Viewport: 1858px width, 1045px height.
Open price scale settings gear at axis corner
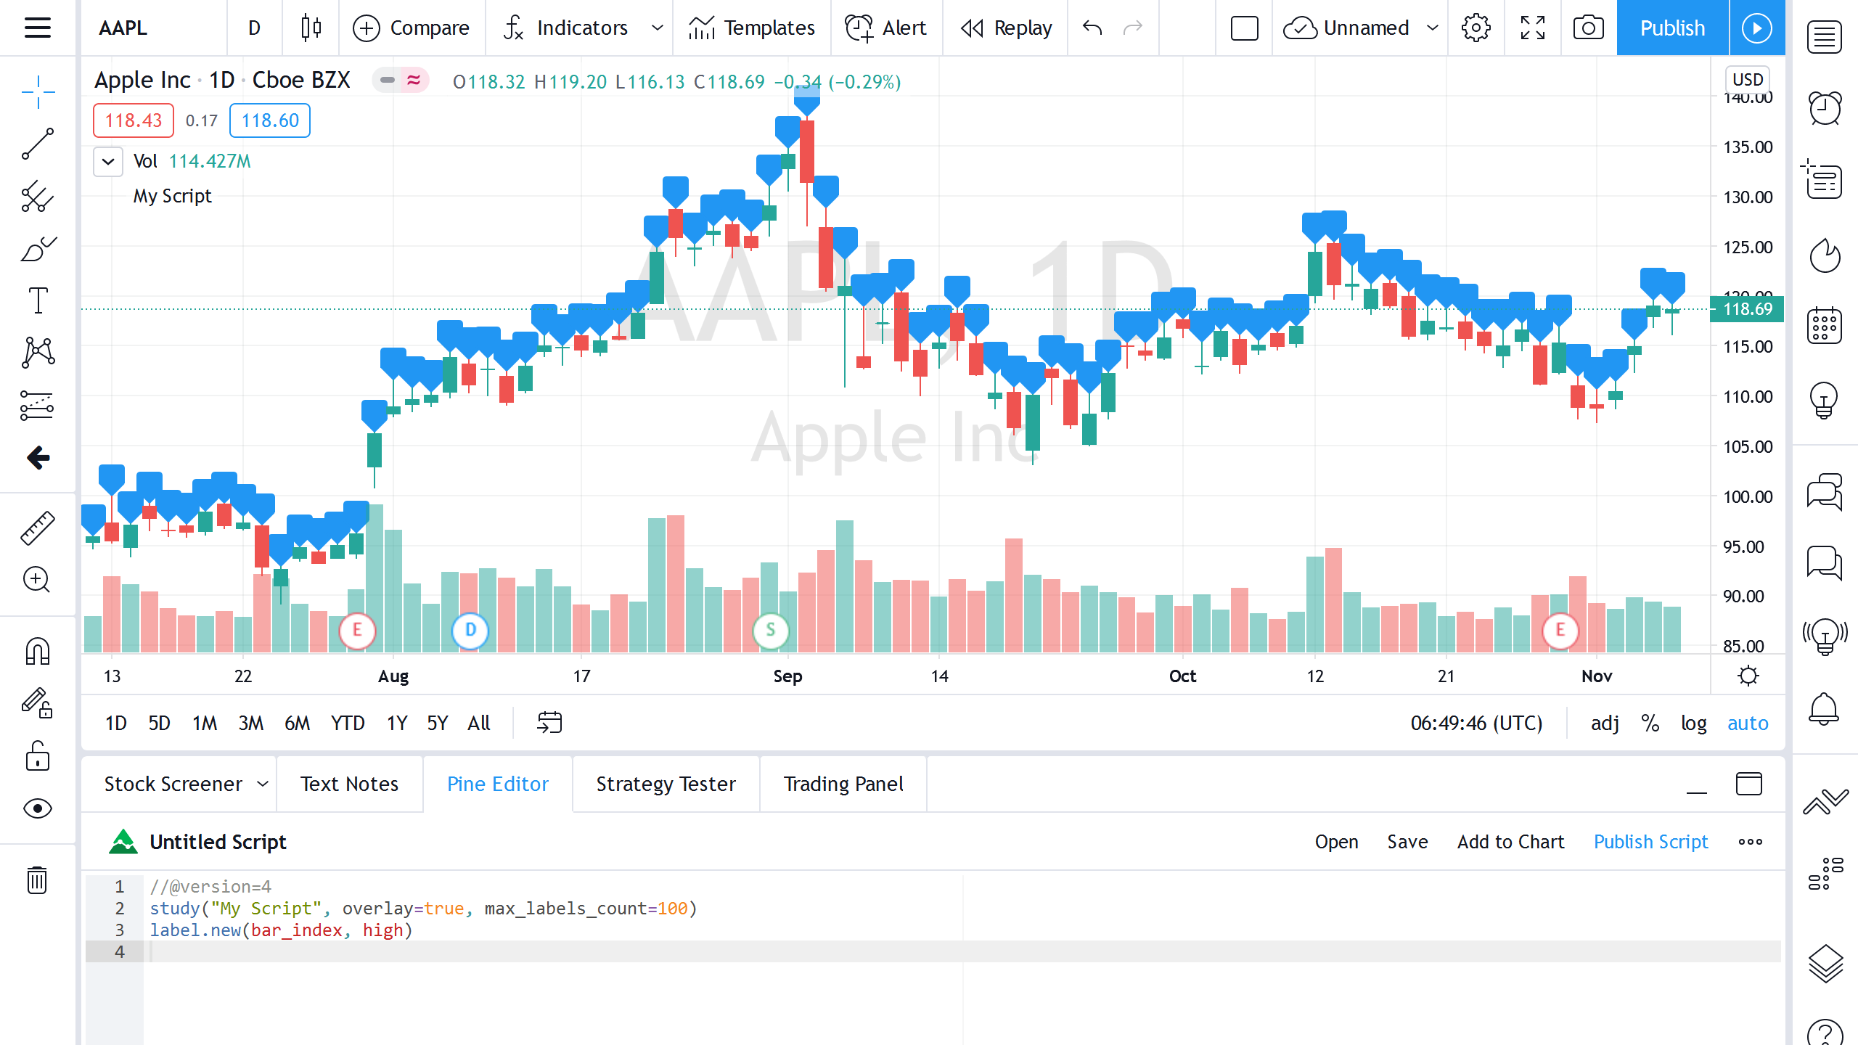[x=1748, y=676]
